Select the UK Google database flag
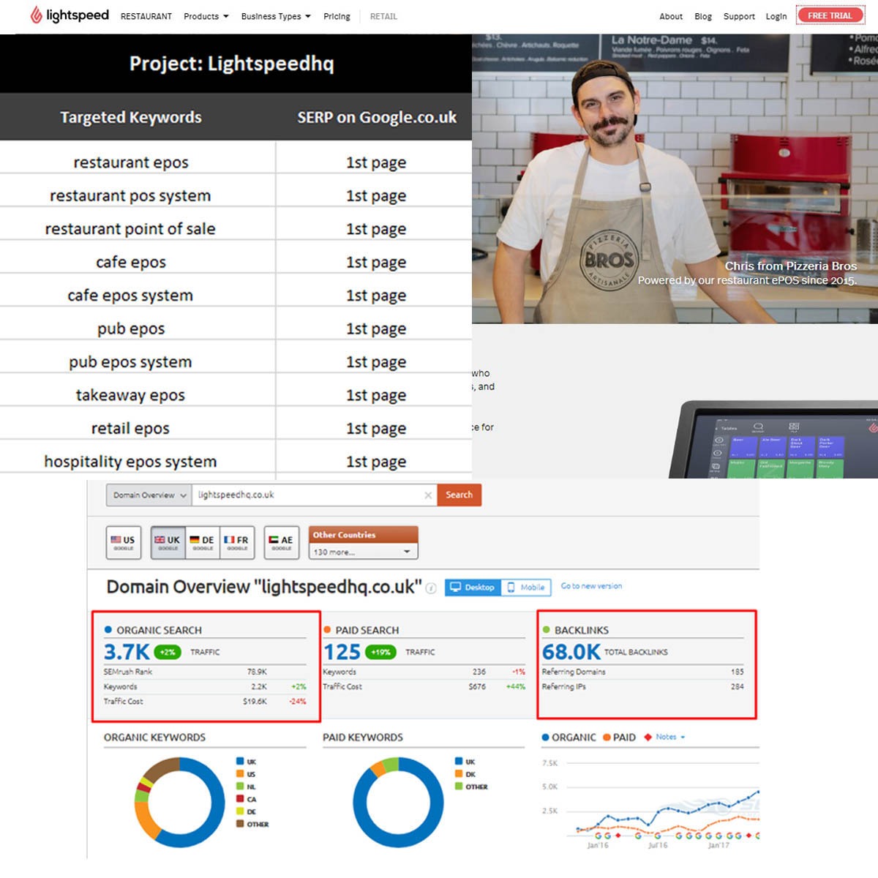This screenshot has width=878, height=878. 168,543
